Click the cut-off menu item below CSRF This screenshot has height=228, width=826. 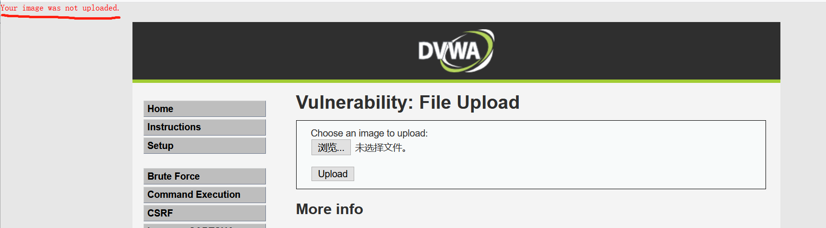click(204, 226)
